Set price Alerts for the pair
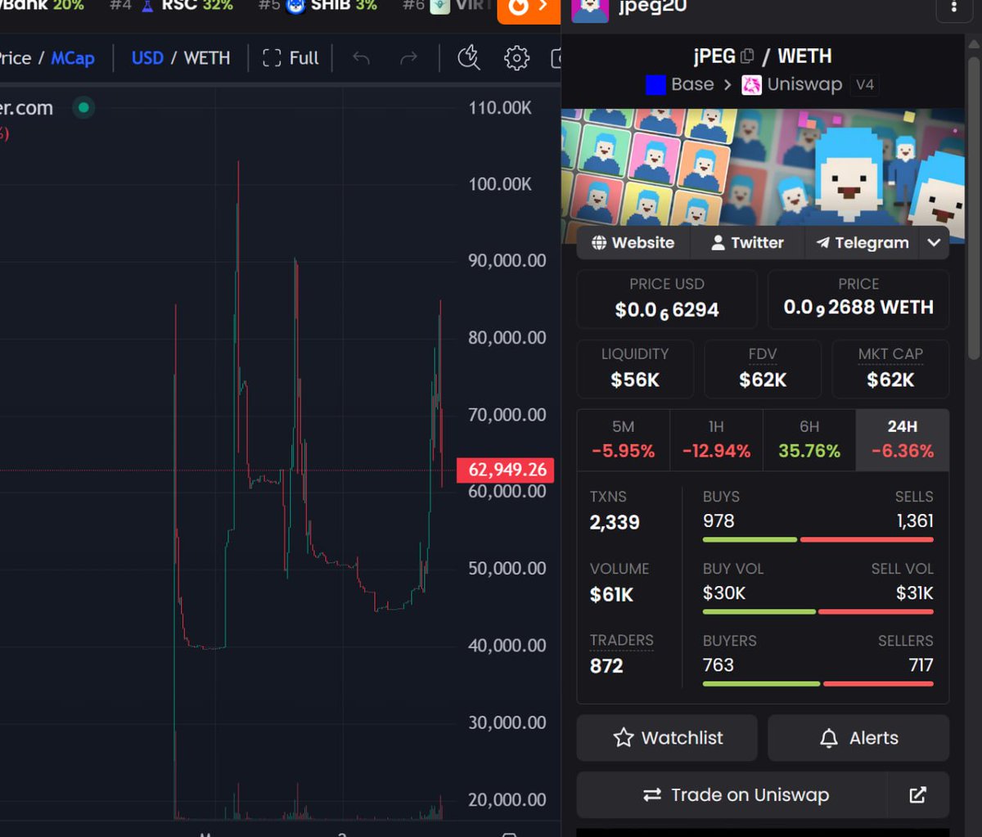This screenshot has height=837, width=982. pos(858,738)
